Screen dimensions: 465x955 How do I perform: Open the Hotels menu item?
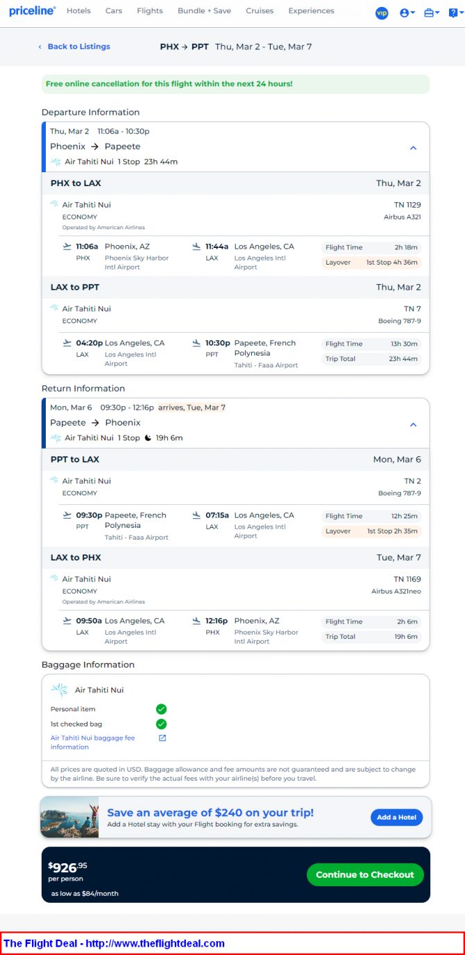click(x=78, y=11)
